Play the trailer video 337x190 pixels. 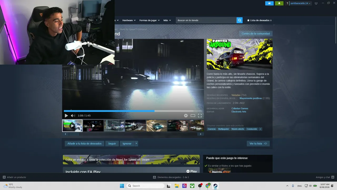click(66, 116)
